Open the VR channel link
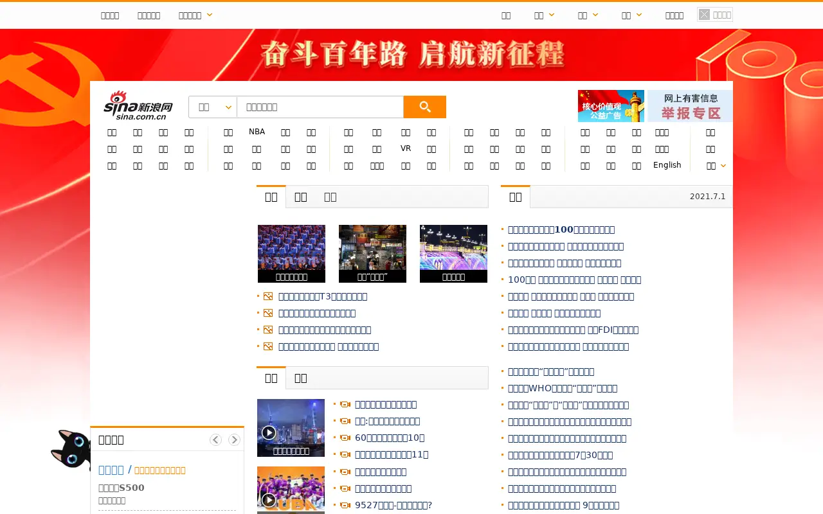Viewport: 823px width, 514px height. [406, 148]
